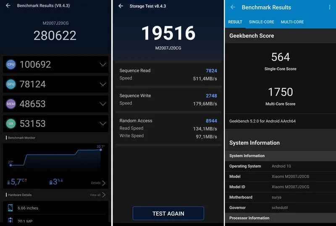Select the RESULT tab in Geekbench
Image resolution: width=336 pixels, height=226 pixels.
tap(235, 22)
